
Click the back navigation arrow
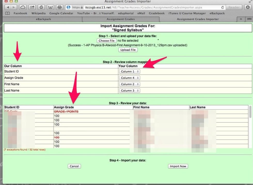coord(7,7)
